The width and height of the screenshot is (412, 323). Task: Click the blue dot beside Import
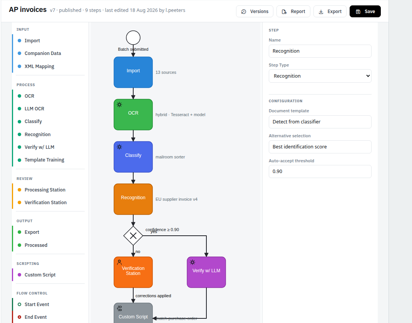[x=19, y=41]
